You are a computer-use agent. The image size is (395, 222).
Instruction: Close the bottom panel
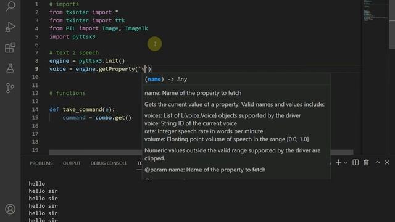387,163
